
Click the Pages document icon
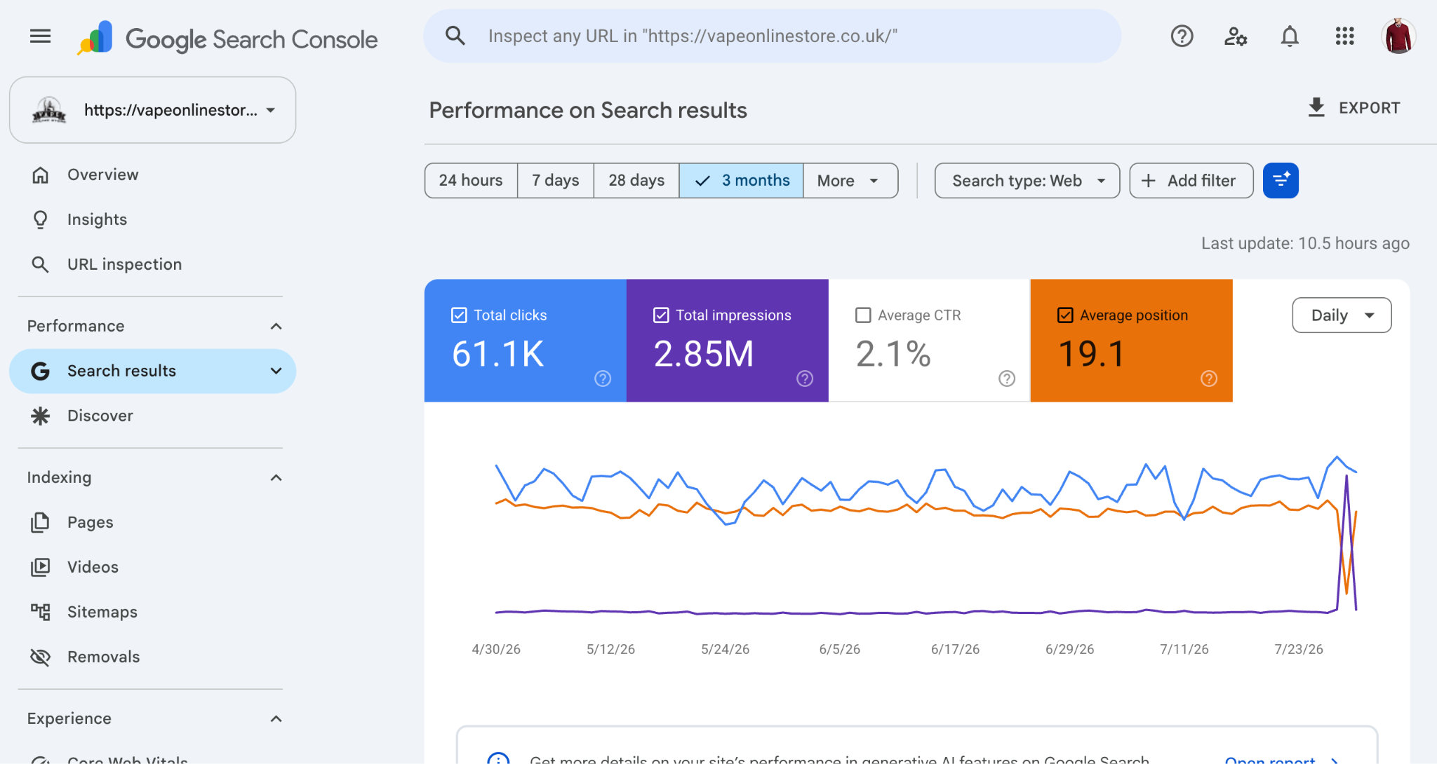click(41, 522)
